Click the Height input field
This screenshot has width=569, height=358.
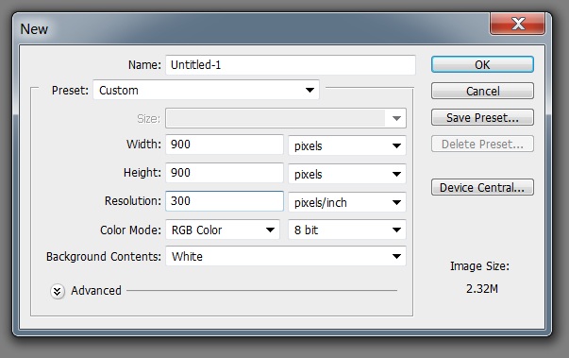coord(225,173)
